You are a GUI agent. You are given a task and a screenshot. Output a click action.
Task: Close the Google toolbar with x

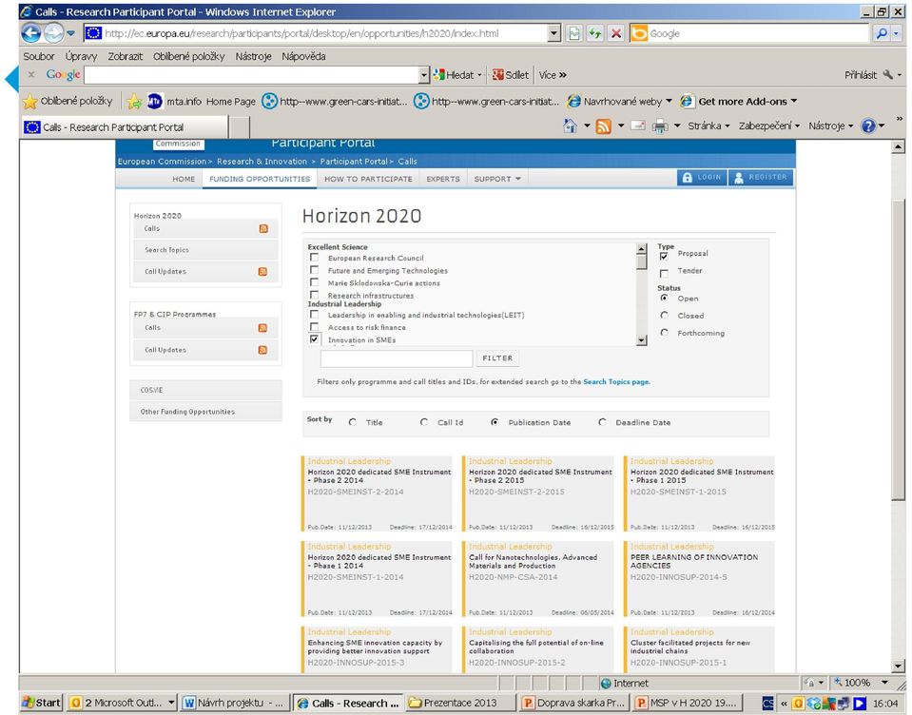[31, 74]
